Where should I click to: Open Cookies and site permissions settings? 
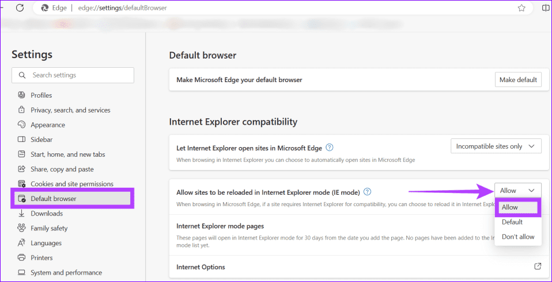tap(73, 183)
